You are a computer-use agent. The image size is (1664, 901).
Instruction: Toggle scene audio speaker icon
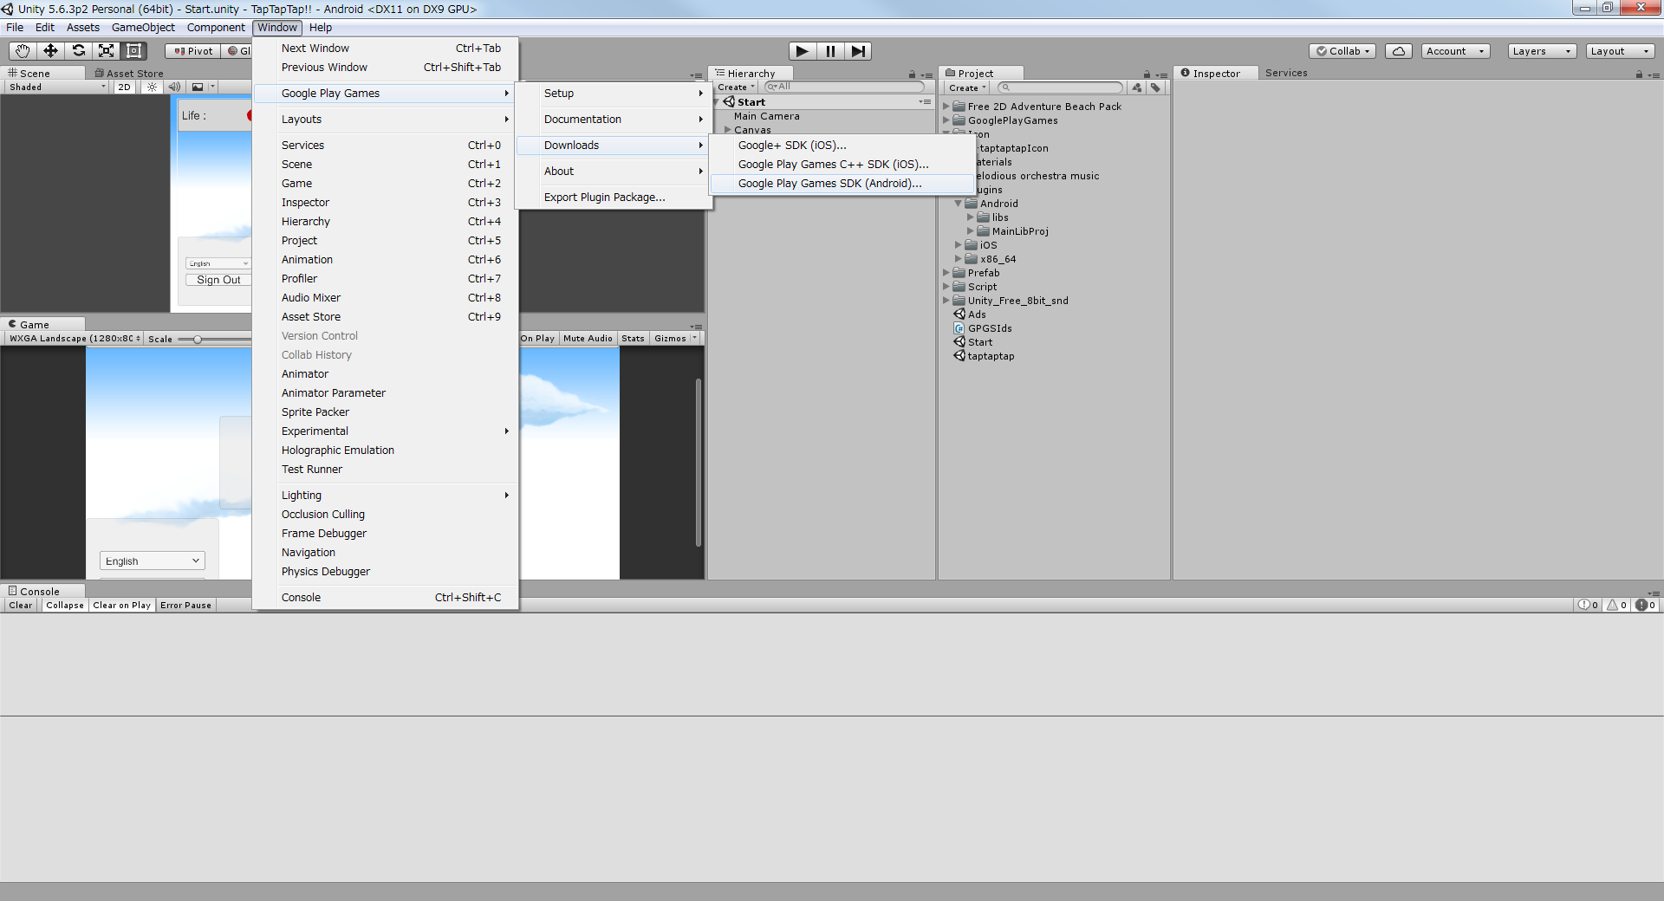point(175,87)
